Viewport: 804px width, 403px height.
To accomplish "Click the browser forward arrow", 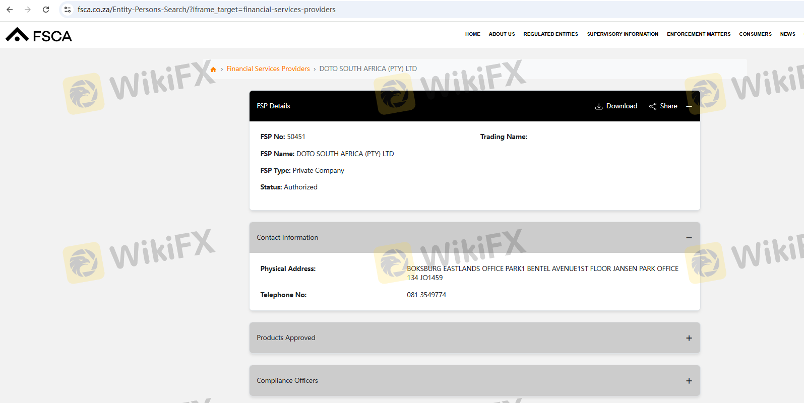I will [28, 10].
